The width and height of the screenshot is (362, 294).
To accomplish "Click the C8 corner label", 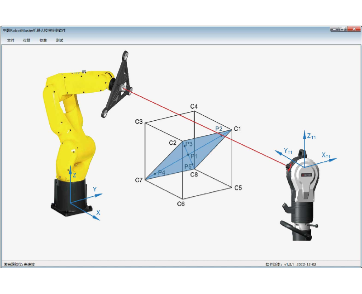I will point(194,175).
